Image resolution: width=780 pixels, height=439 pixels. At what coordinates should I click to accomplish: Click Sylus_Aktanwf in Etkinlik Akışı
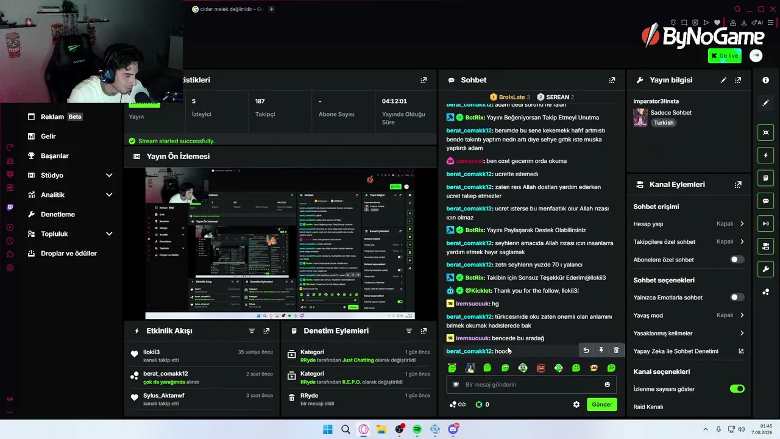point(164,395)
